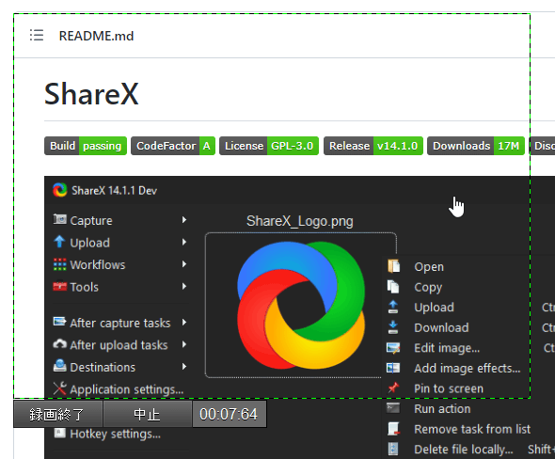This screenshot has height=459, width=555.
Task: Click the After upload tasks cloud icon
Action: pyautogui.click(x=60, y=344)
